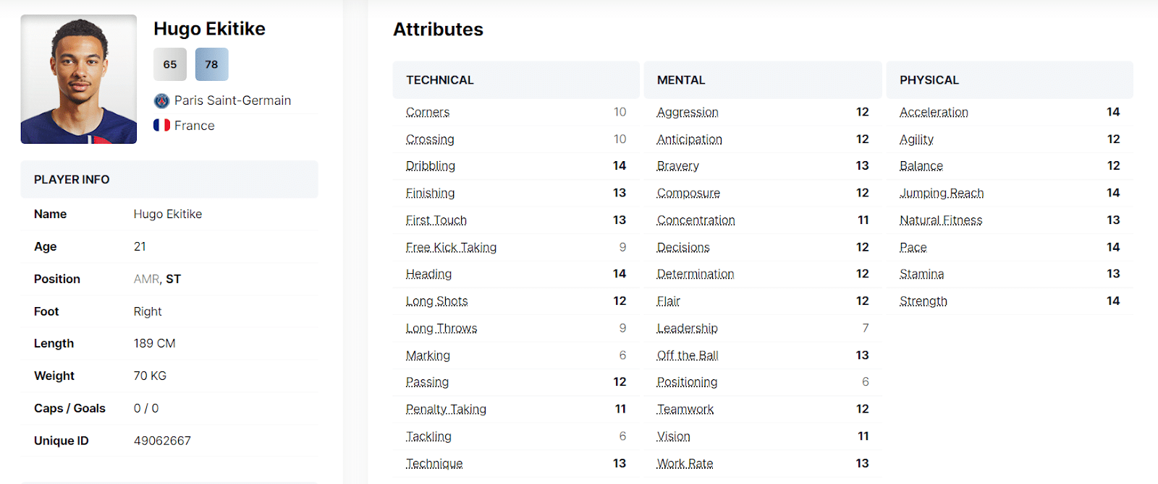
Task: Open the Strength attribute
Action: coord(922,301)
